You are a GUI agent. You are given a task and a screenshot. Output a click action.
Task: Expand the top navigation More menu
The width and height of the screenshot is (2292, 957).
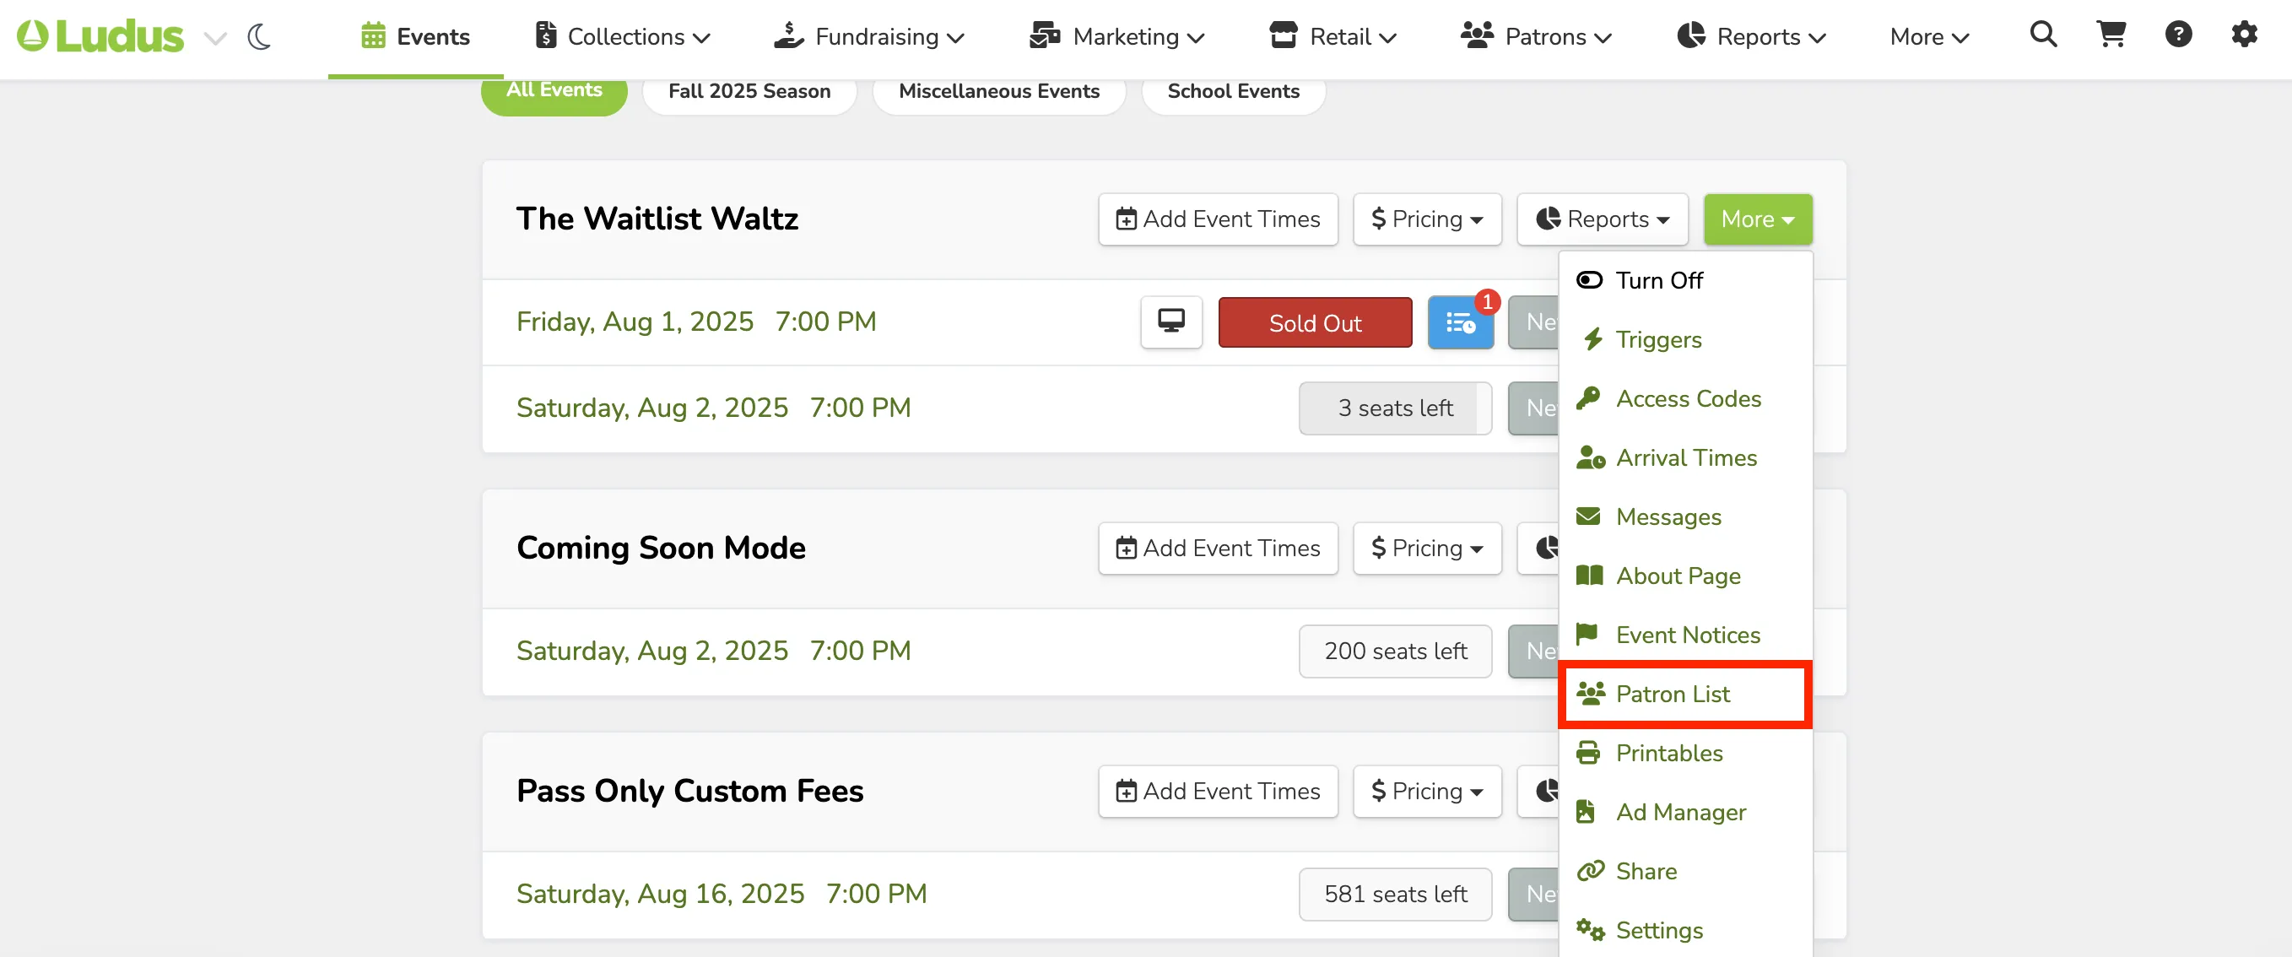[x=1929, y=36]
